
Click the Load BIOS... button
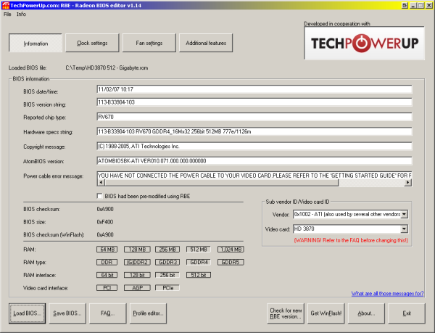pyautogui.click(x=27, y=313)
